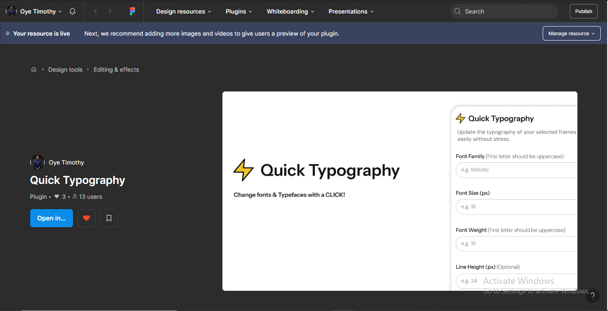Click the Figma logo icon
This screenshot has height=311, width=608.
(x=132, y=11)
